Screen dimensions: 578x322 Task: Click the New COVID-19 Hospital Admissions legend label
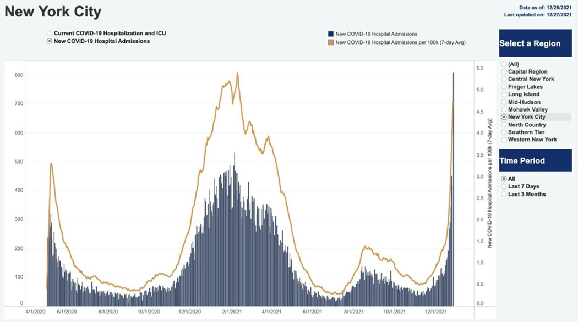point(377,34)
